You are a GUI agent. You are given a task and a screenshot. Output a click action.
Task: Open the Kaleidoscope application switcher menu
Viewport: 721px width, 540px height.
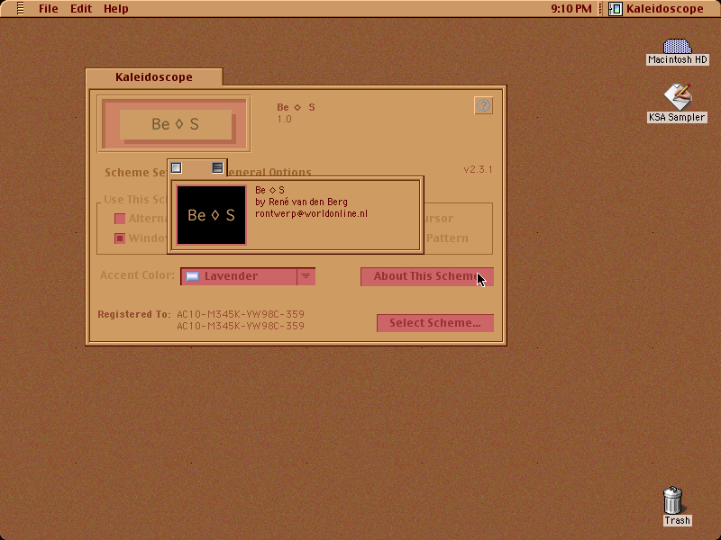point(656,9)
